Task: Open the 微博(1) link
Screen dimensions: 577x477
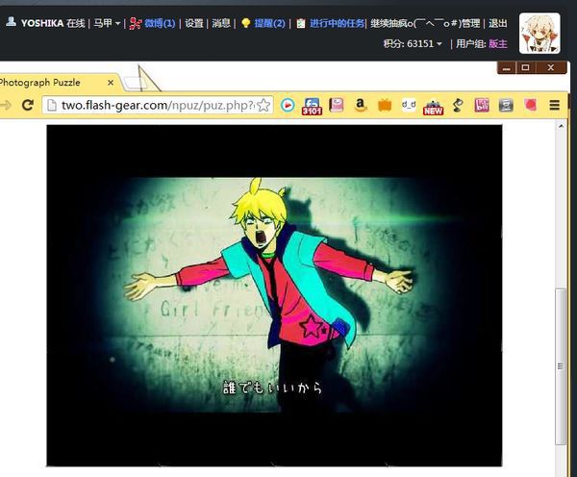Action: (x=159, y=23)
